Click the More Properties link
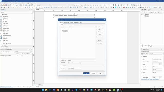 click(156, 79)
